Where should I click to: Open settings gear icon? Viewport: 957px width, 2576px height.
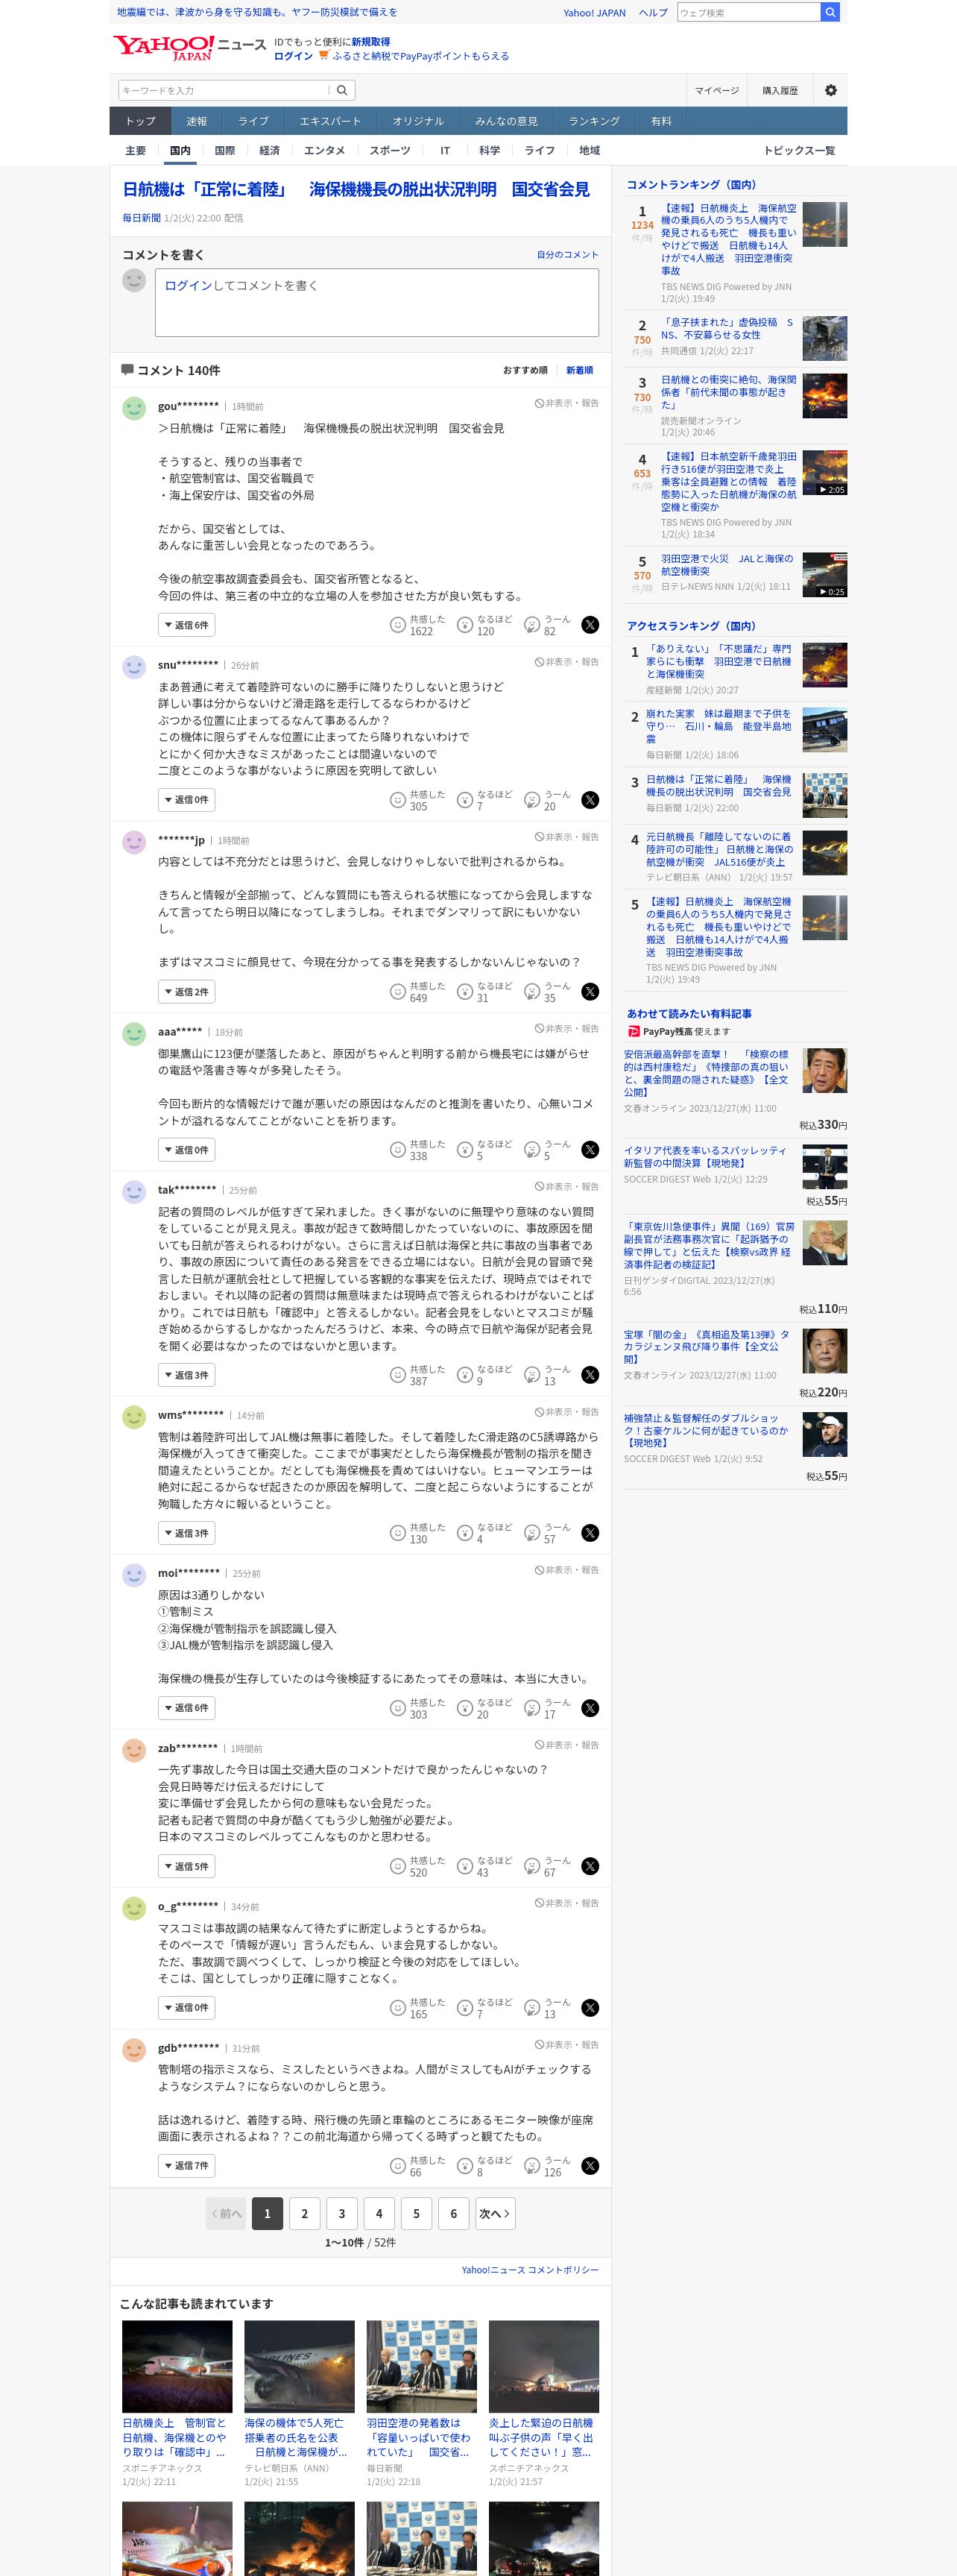(x=830, y=90)
